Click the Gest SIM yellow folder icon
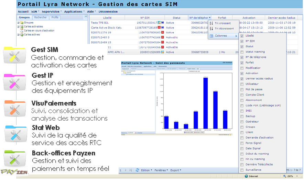Image resolution: width=304 pixels, height=180 pixels. [x=15, y=56]
